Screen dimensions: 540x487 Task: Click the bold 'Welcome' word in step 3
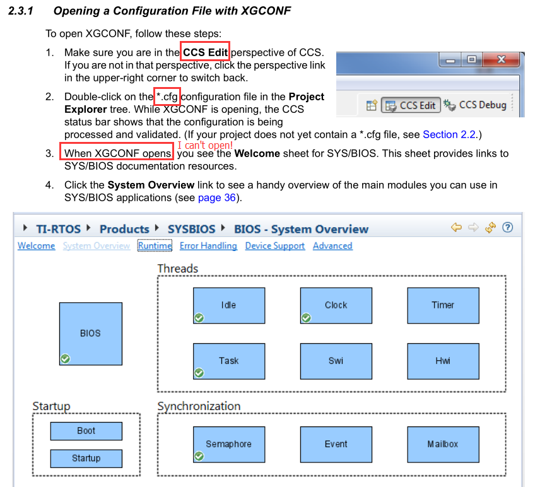click(257, 153)
